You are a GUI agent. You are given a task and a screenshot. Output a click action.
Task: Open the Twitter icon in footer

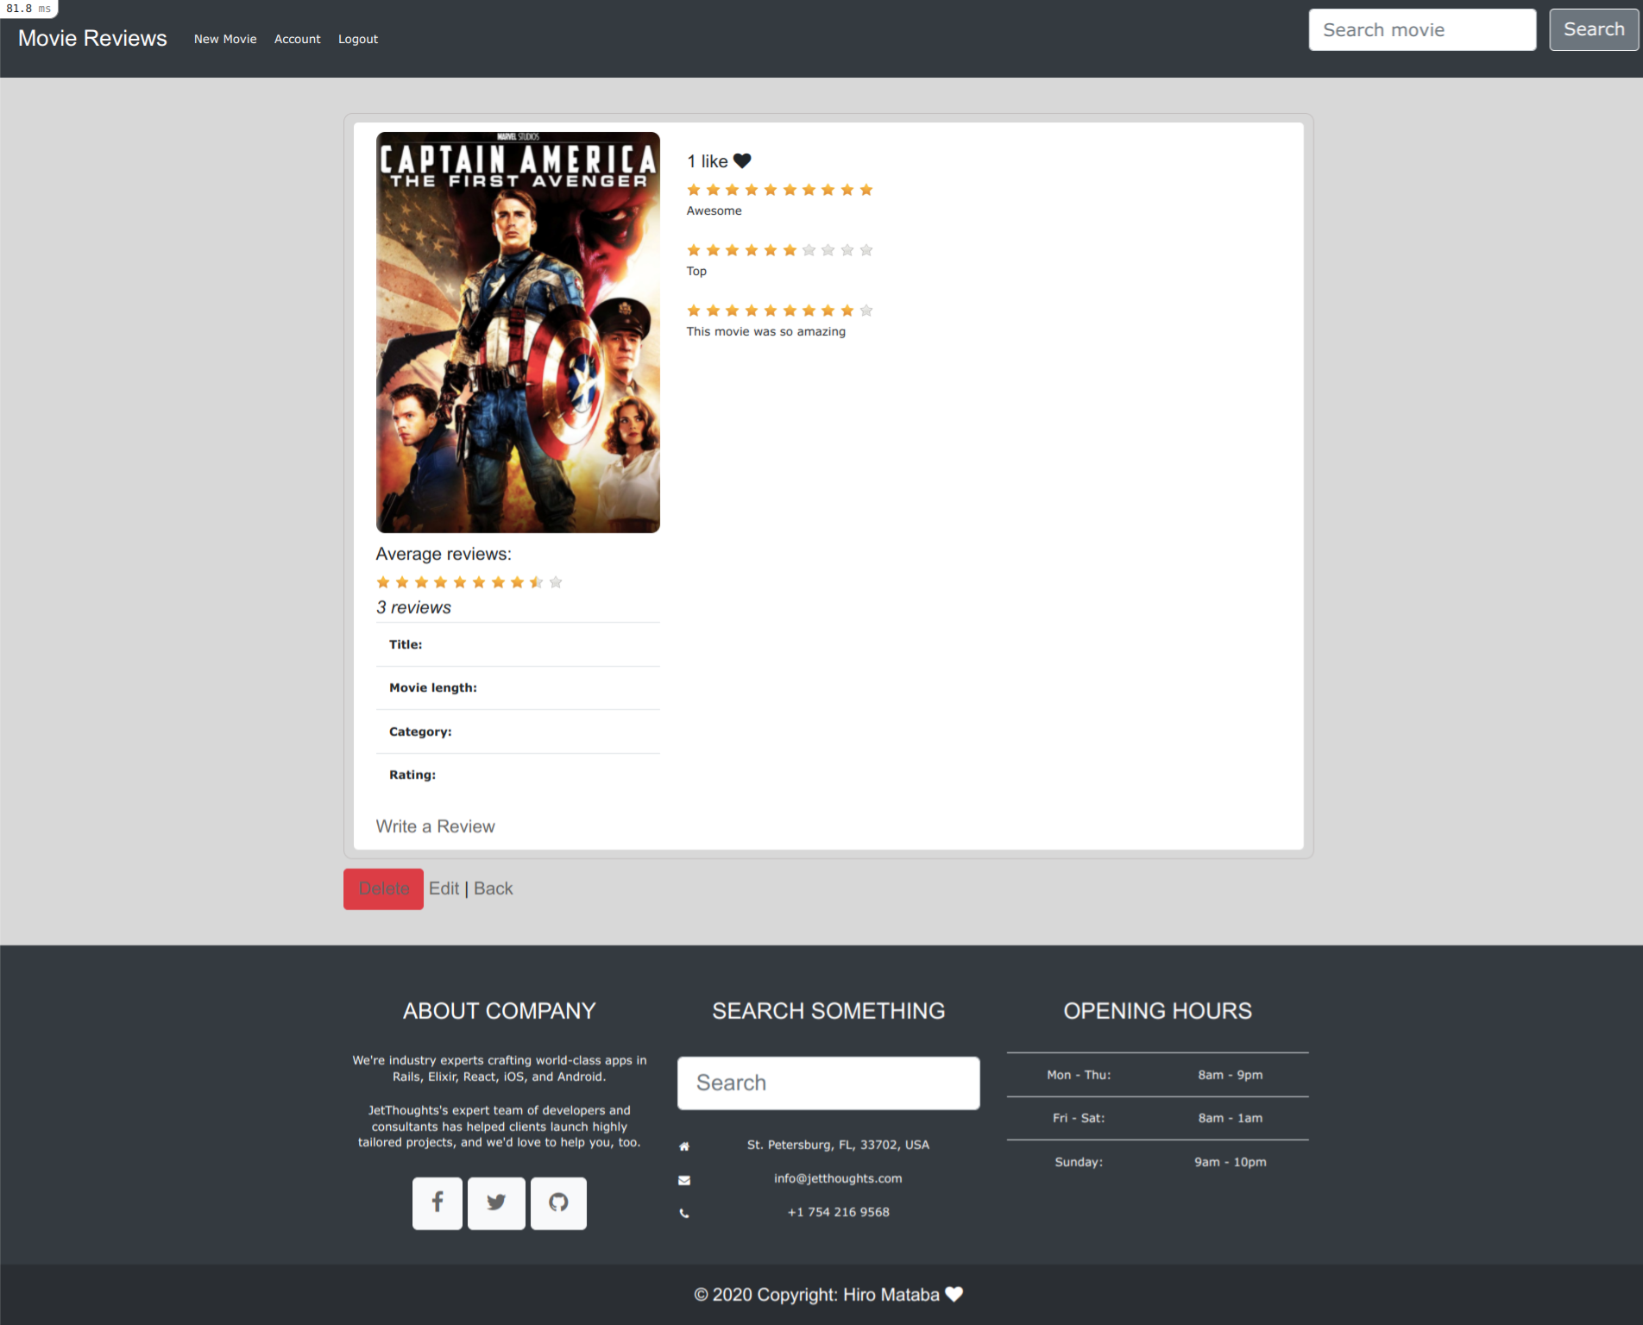[x=496, y=1203]
